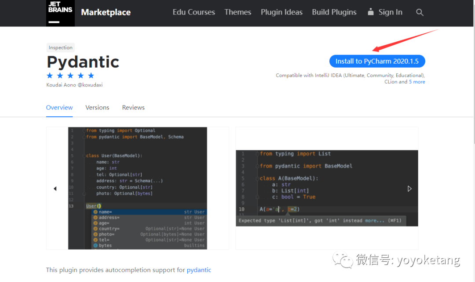Viewport: 475px width, 282px height.
Task: Open the Themes page
Action: pos(237,12)
